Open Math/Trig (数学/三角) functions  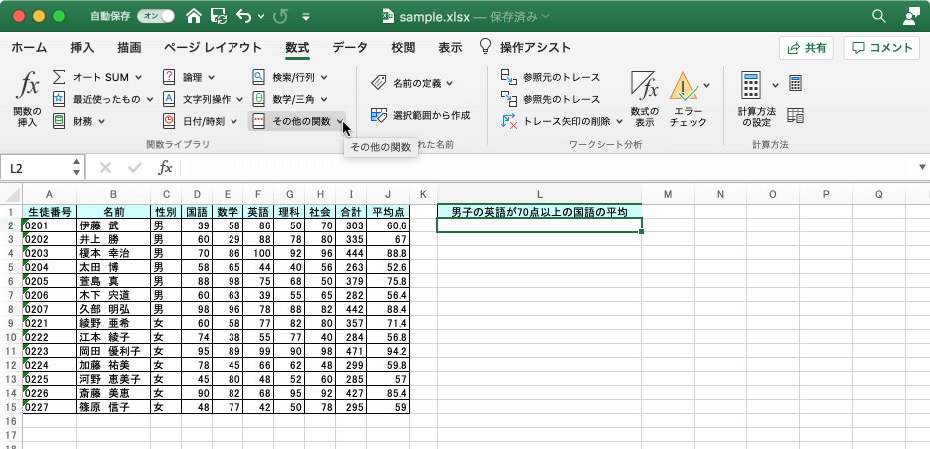(290, 99)
